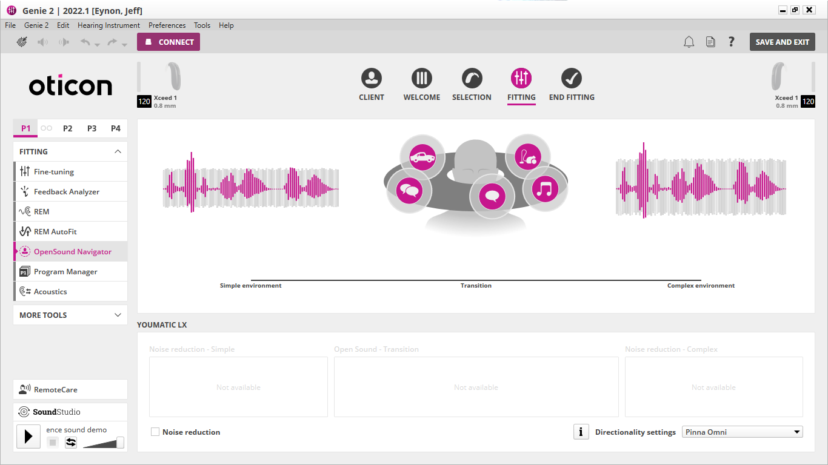The width and height of the screenshot is (828, 465).
Task: Click the Complex environment label
Action: pos(701,286)
